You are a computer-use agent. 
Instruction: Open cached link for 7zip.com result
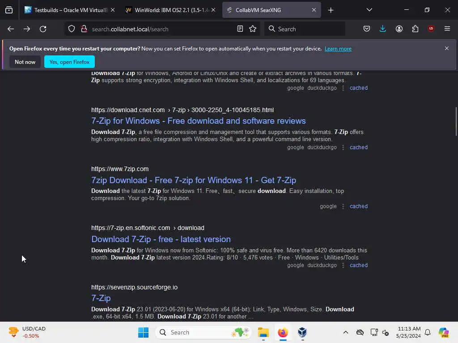[359, 206]
